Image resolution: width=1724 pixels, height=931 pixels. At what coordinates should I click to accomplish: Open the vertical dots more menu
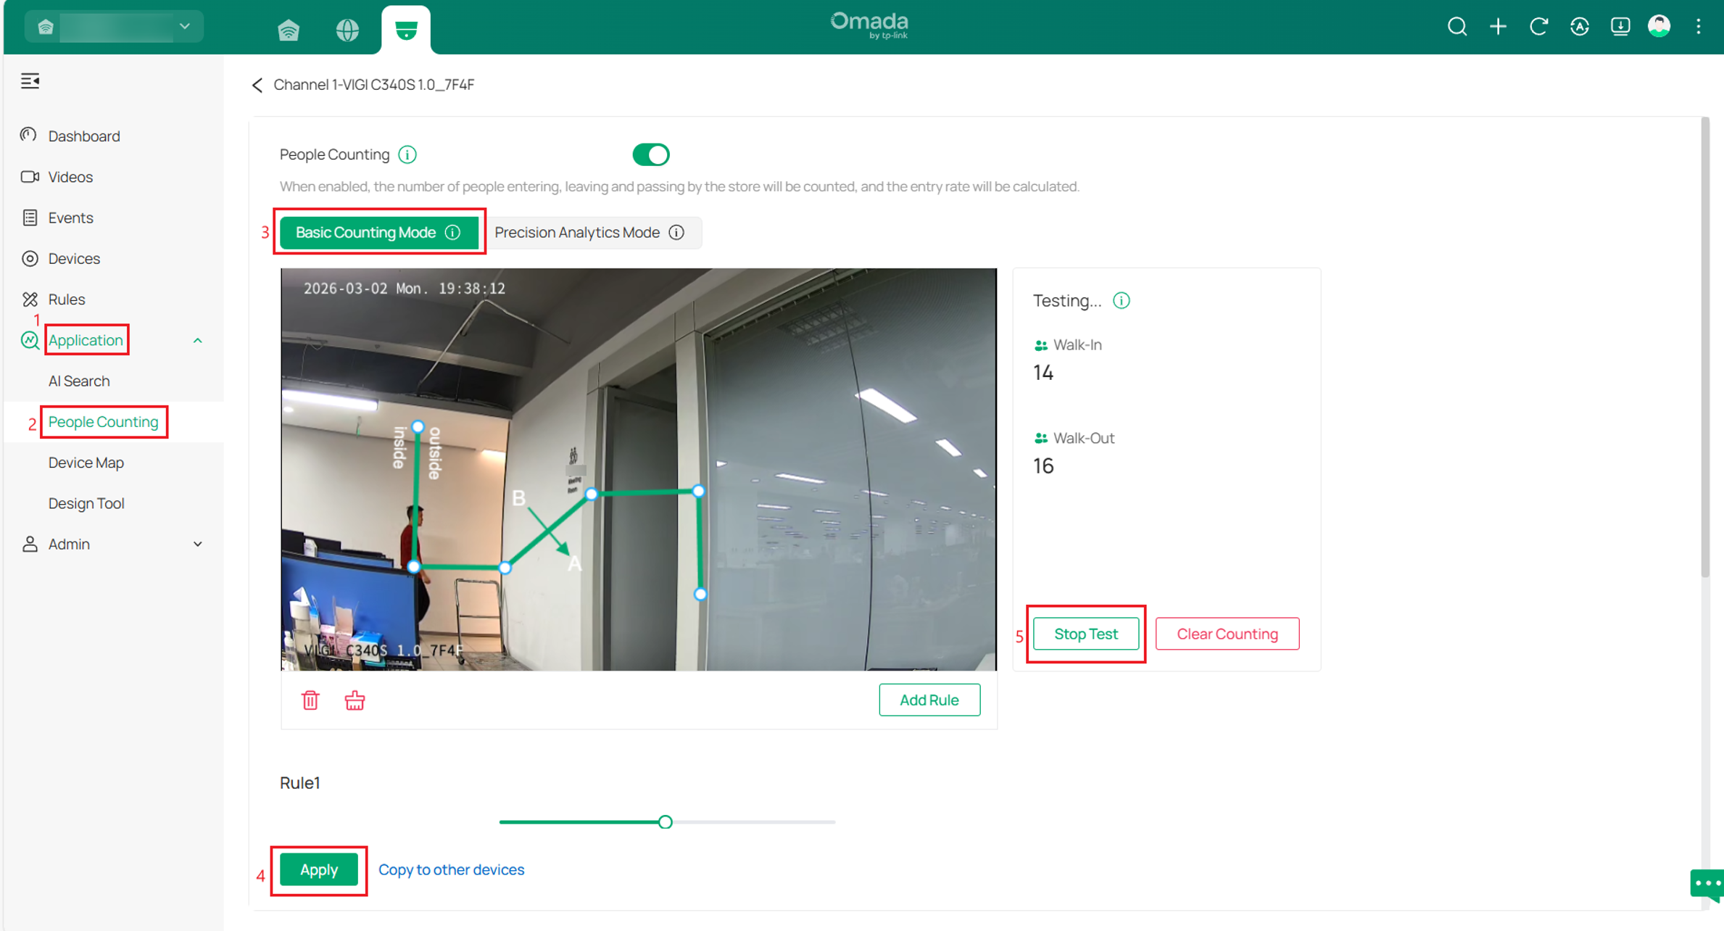coord(1699,27)
